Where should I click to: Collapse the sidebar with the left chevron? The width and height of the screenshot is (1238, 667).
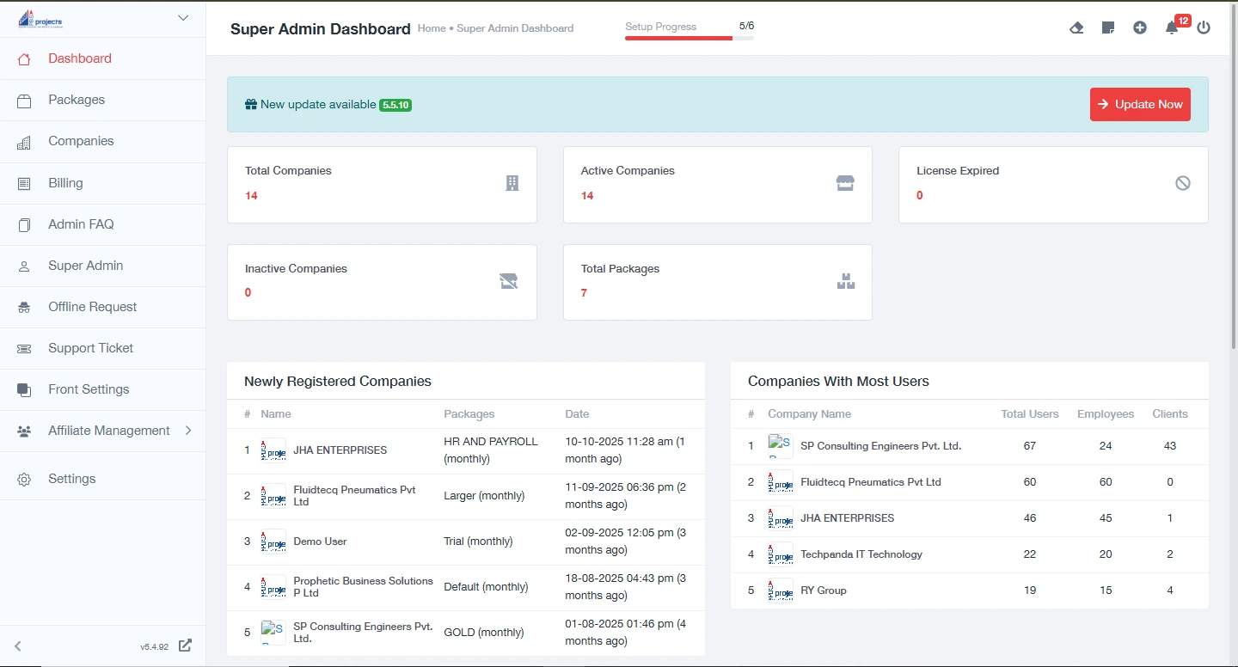[x=17, y=646]
